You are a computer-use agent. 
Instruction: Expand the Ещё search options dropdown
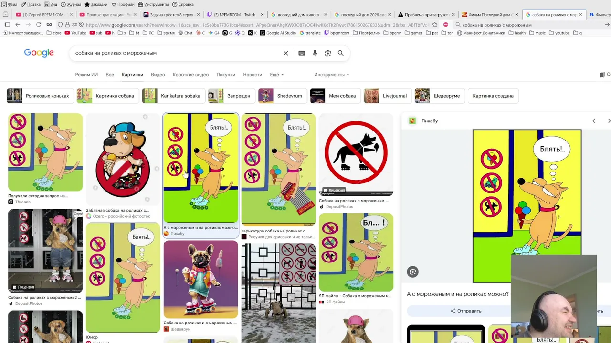[x=276, y=75]
